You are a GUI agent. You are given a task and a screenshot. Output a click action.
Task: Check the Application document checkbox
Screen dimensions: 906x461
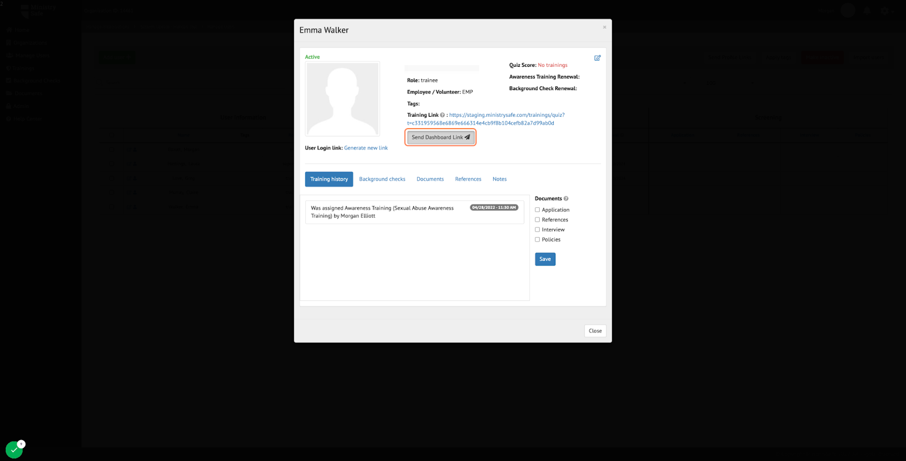(x=537, y=210)
